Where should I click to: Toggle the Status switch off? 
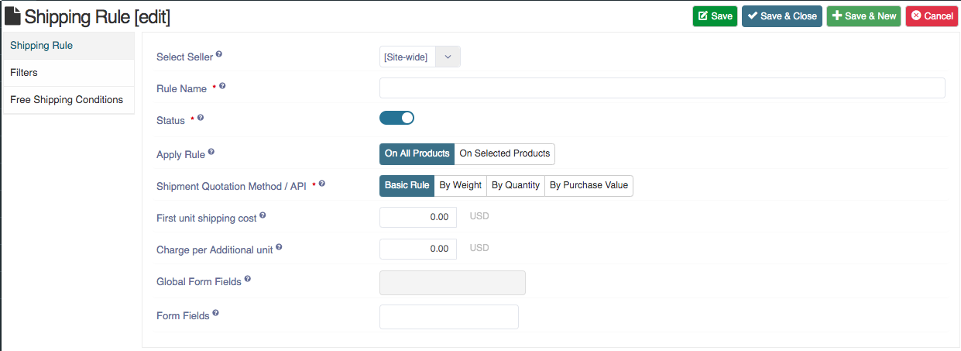(x=396, y=118)
